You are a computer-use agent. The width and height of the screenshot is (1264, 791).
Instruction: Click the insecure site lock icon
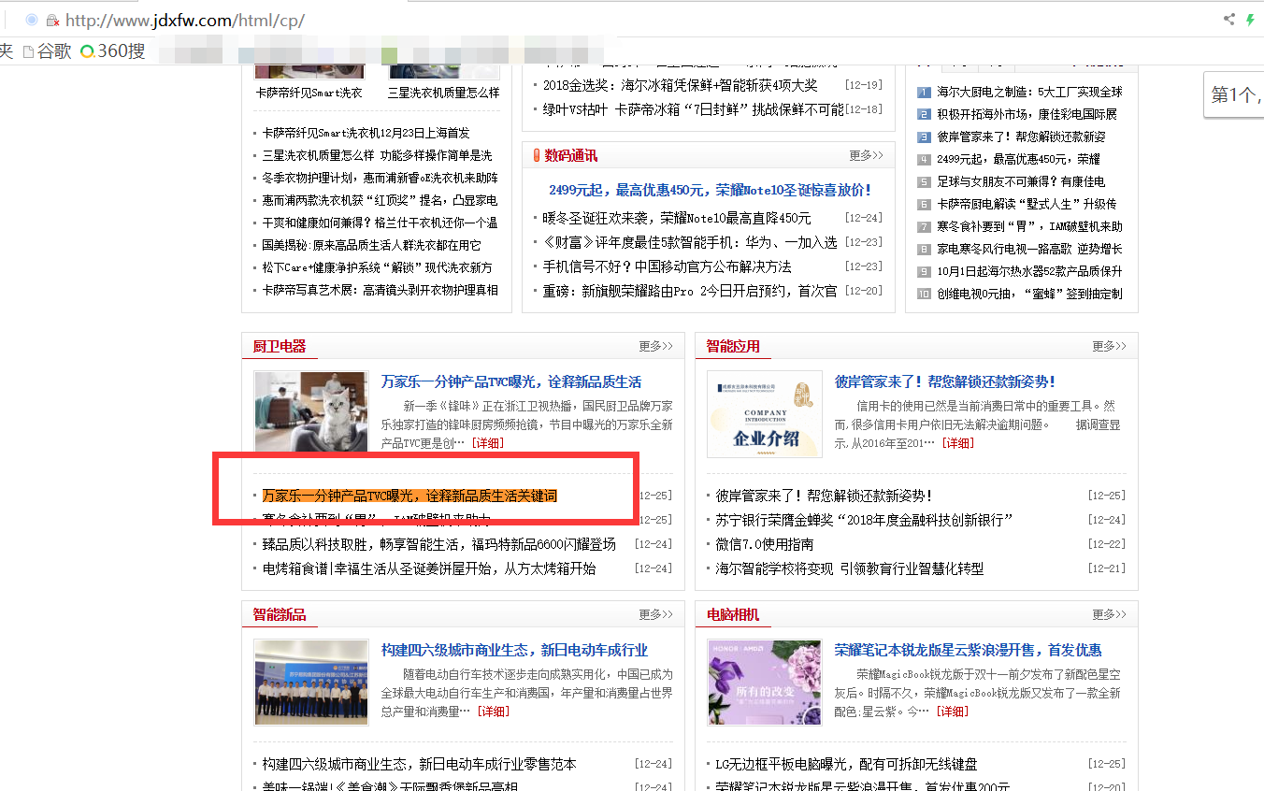click(52, 20)
